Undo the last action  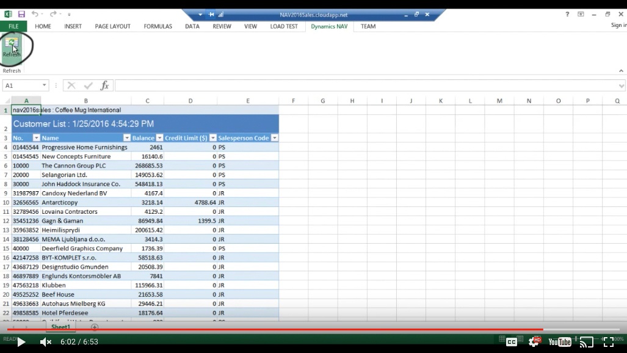35,15
